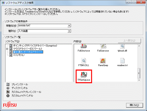This screenshot has width=147, height=111.
Task: Click the カスタムメイドプレインストール legend text
Action: [27, 92]
